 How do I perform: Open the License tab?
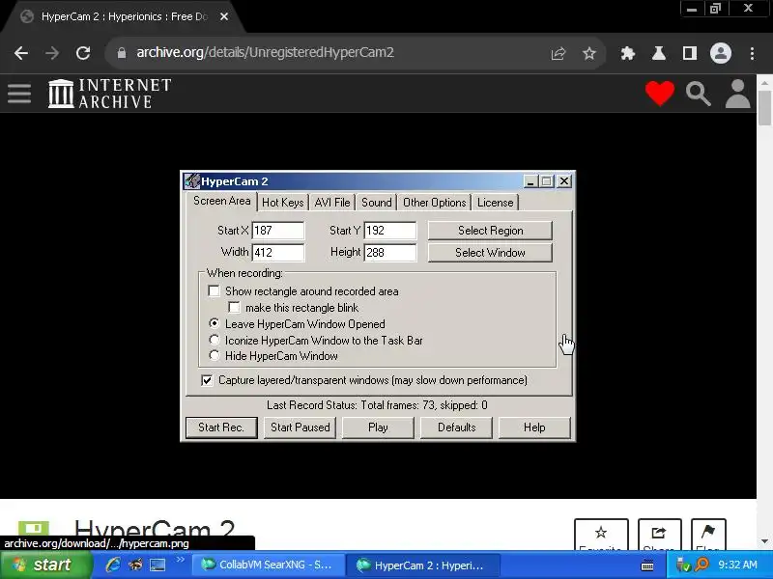(495, 203)
